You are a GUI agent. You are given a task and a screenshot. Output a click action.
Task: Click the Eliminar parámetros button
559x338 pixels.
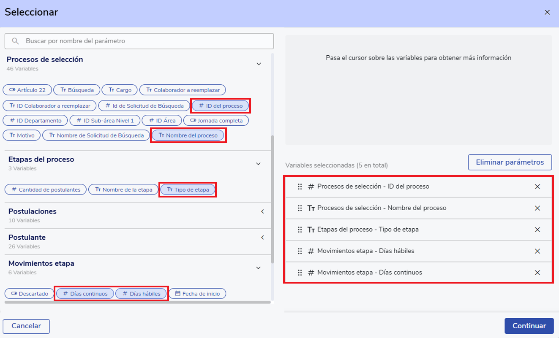coord(510,162)
